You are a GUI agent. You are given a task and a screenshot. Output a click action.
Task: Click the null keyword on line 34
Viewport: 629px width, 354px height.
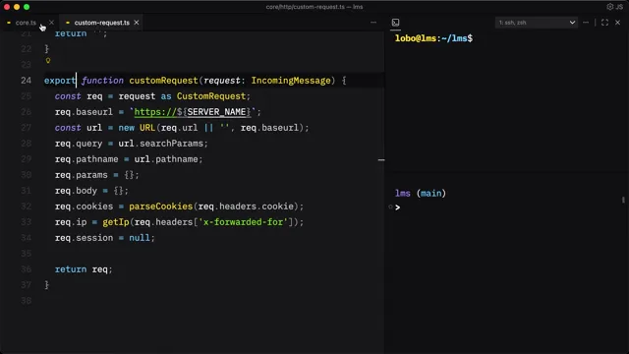point(140,238)
